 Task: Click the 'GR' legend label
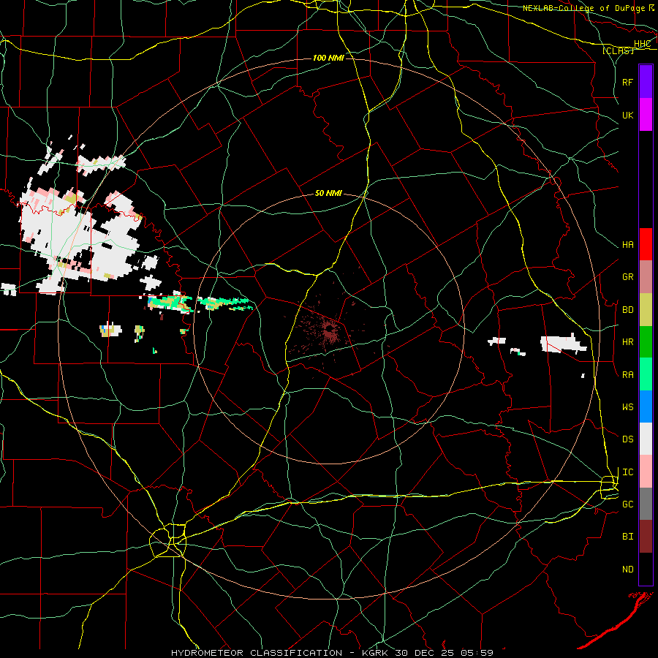point(627,277)
